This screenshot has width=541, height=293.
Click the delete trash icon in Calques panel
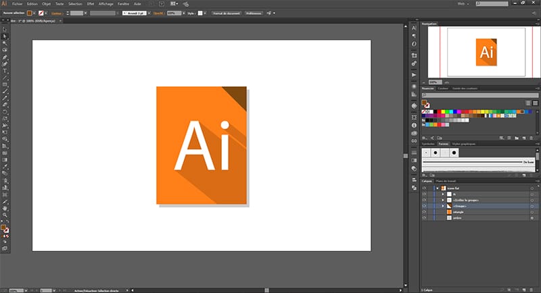pos(532,290)
